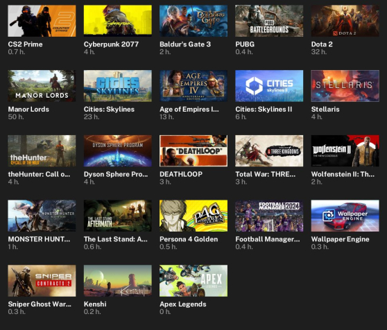Open the Football Manager 2024 thumbnail
The image size is (387, 330).
(x=269, y=216)
